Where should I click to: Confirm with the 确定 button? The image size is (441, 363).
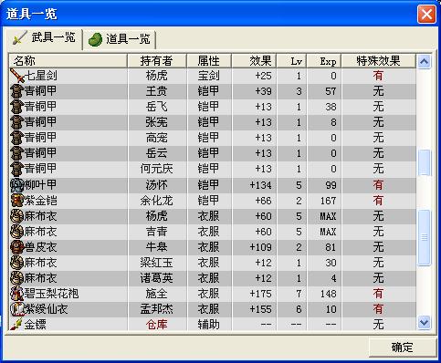pyautogui.click(x=402, y=347)
